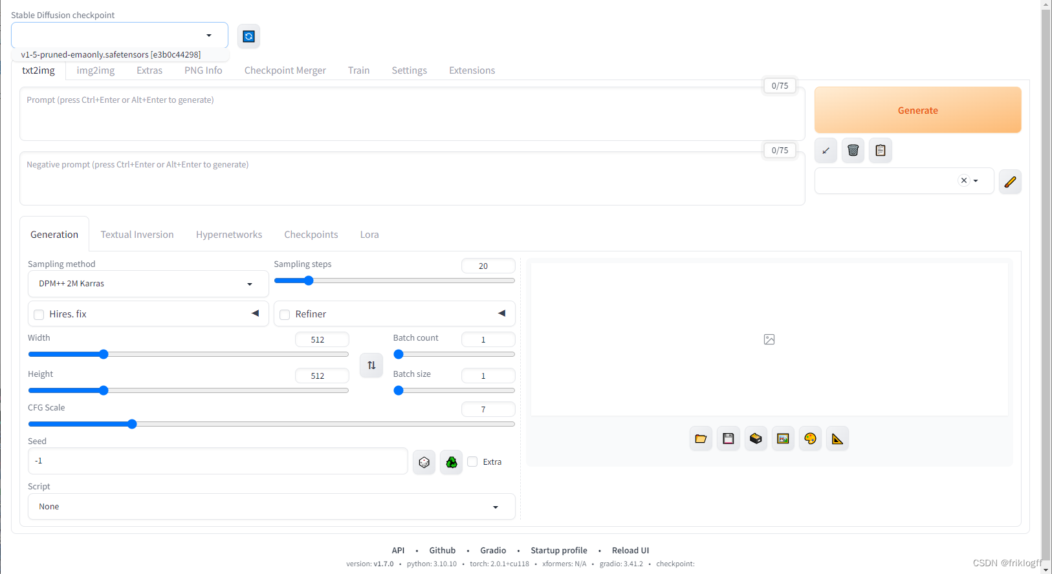Open the Script dropdown set to None
This screenshot has height=574, width=1052.
272,507
